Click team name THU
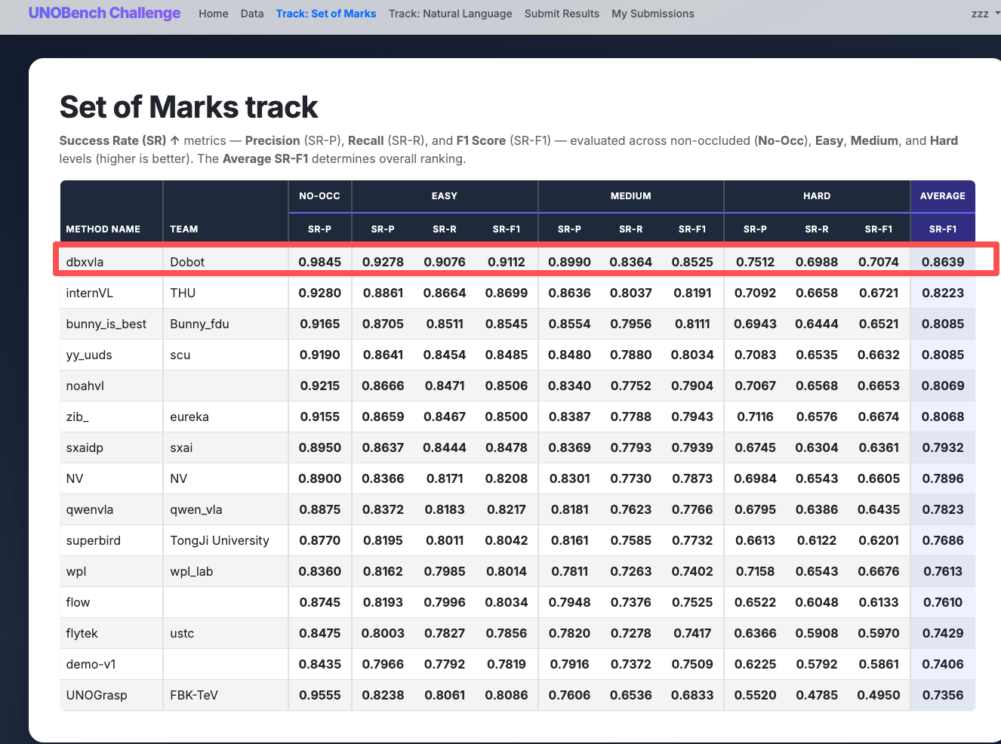This screenshot has width=1001, height=744. click(183, 293)
